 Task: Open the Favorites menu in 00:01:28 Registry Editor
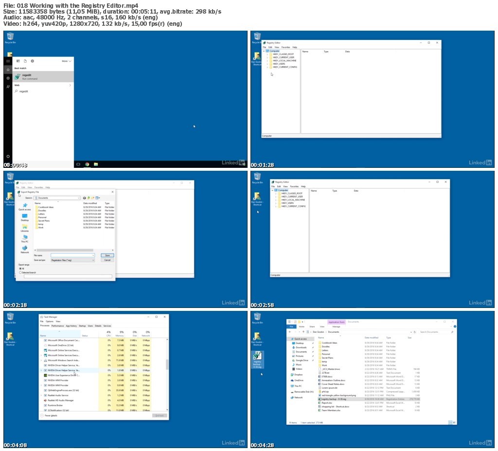click(x=285, y=47)
